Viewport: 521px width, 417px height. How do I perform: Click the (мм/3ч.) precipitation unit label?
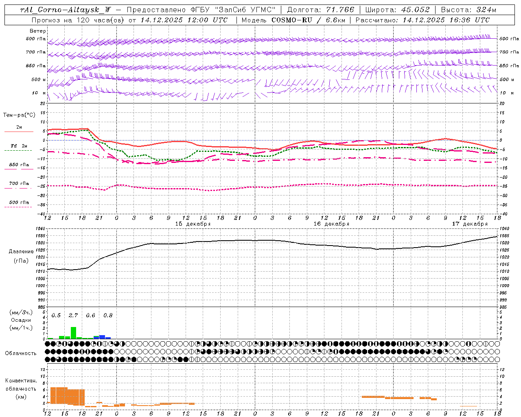pos(21,313)
